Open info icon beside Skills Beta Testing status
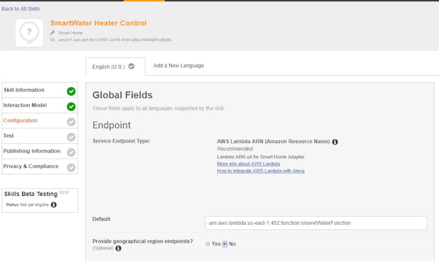 pyautogui.click(x=54, y=205)
